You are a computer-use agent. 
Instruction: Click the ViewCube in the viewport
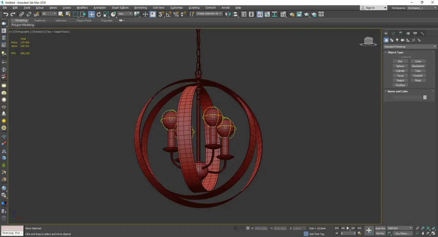point(368,41)
